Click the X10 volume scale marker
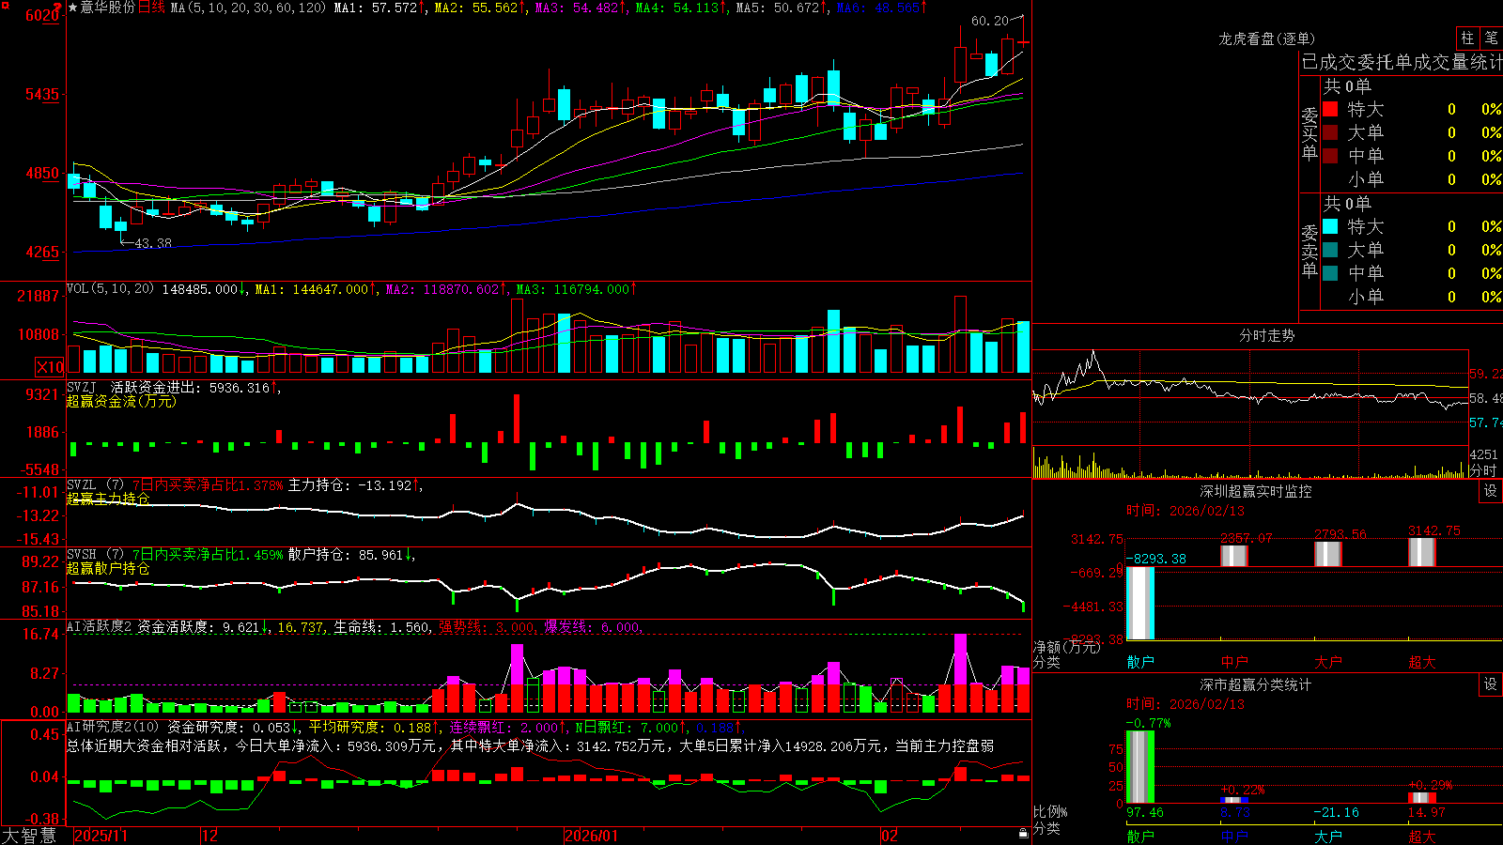Viewport: 1503px width, 845px height. [50, 367]
